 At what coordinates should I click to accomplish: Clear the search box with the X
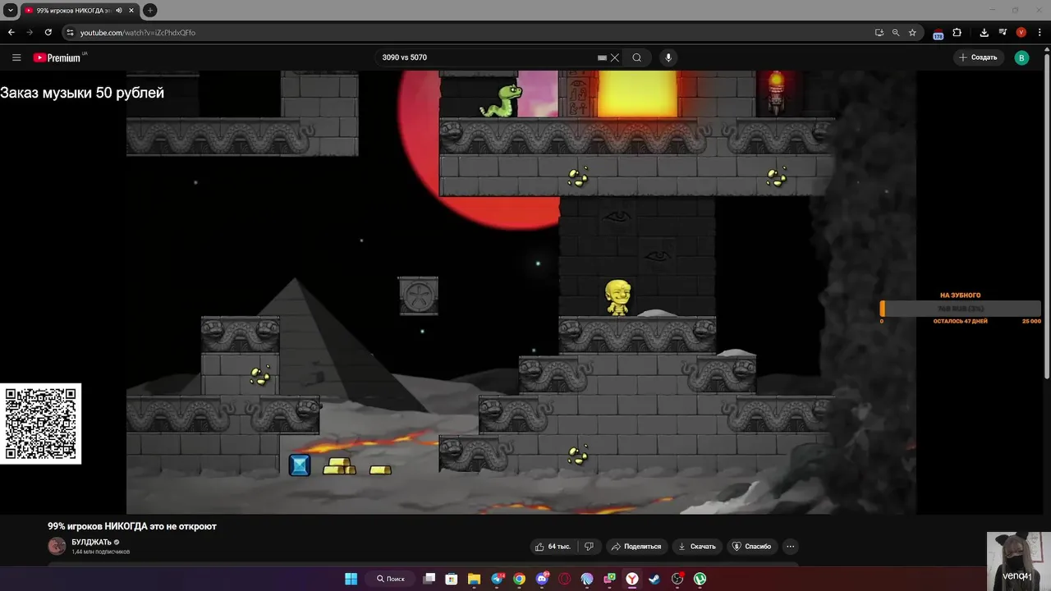pyautogui.click(x=614, y=57)
